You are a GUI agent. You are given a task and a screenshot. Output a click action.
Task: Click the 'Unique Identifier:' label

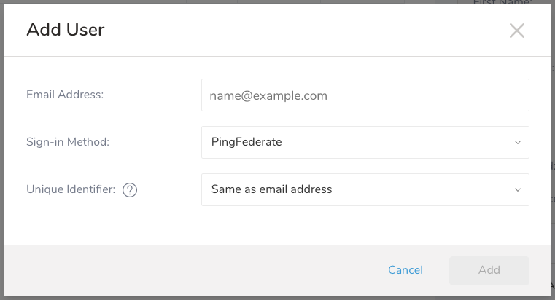pyautogui.click(x=71, y=189)
